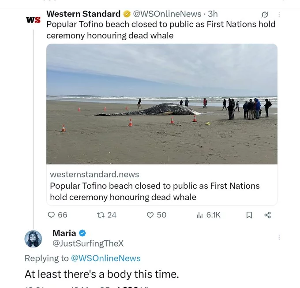Click the reply speech bubble icon
The width and height of the screenshot is (300, 288).
coord(51,215)
